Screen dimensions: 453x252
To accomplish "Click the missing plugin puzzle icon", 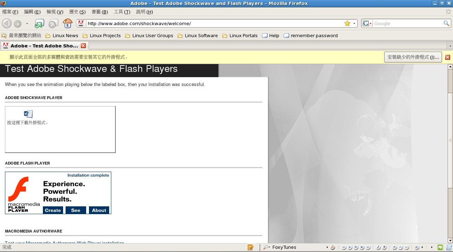I will click(28, 114).
